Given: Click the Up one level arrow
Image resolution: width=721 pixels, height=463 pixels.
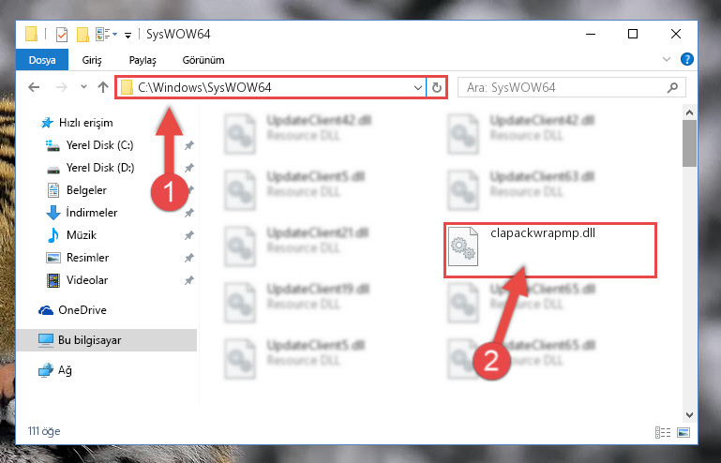Looking at the screenshot, I should [x=103, y=87].
